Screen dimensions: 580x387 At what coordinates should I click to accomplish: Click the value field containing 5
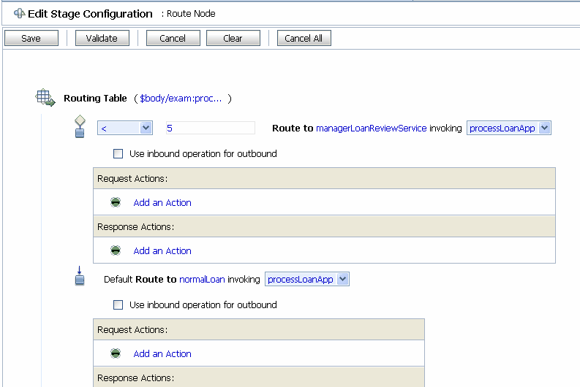[x=211, y=128]
